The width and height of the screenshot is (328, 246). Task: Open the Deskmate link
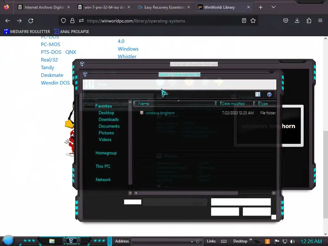tap(52, 75)
